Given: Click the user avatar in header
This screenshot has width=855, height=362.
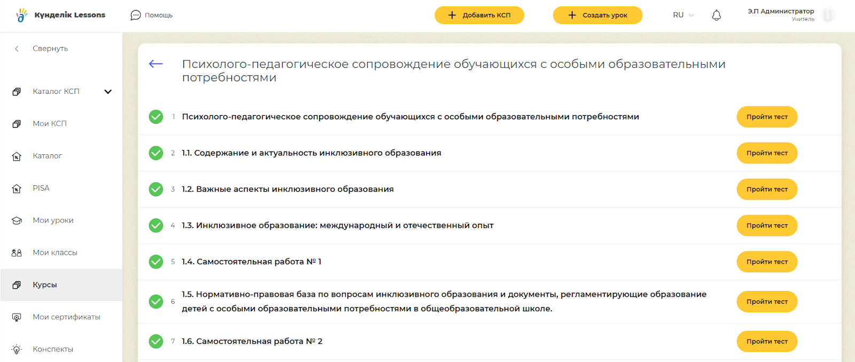Looking at the screenshot, I should (x=828, y=15).
